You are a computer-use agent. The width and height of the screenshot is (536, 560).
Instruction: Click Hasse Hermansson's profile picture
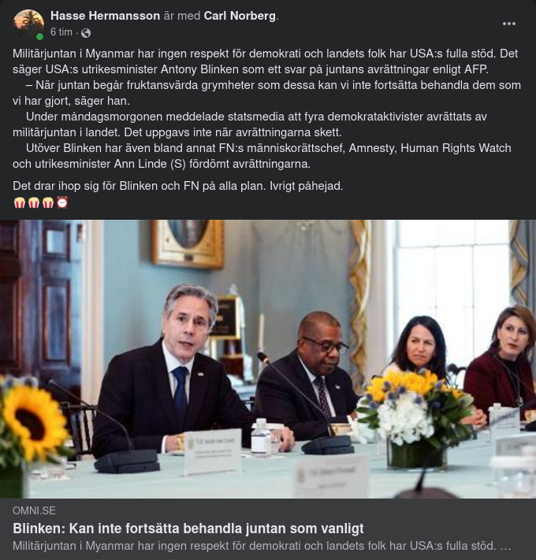[28, 25]
